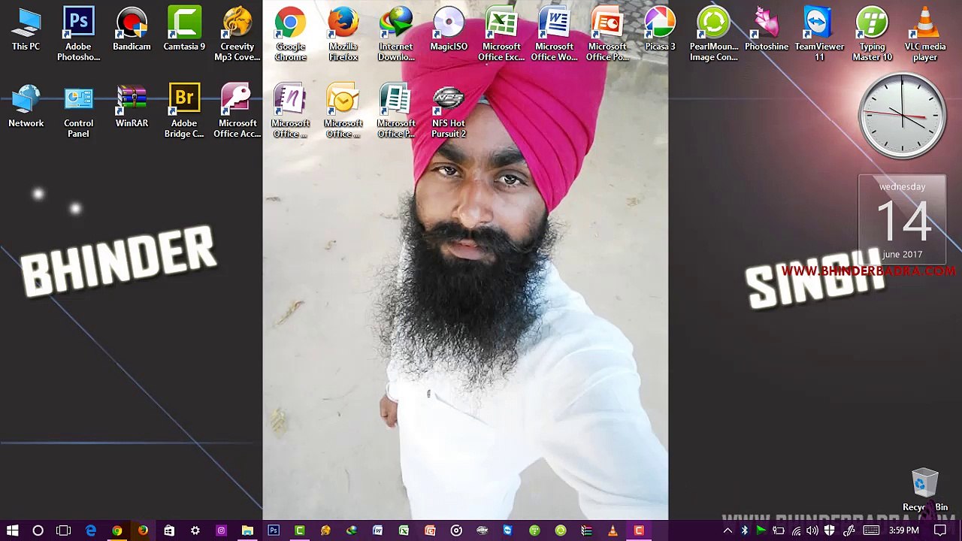Open PowerPoint from the taskbar
Screen dimensions: 962x541
pos(430,530)
